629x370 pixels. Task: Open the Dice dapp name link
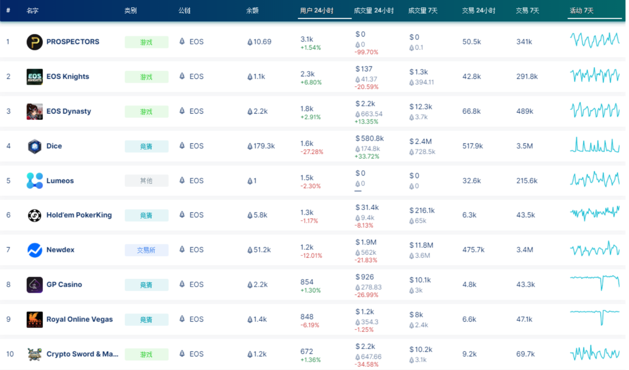click(54, 146)
